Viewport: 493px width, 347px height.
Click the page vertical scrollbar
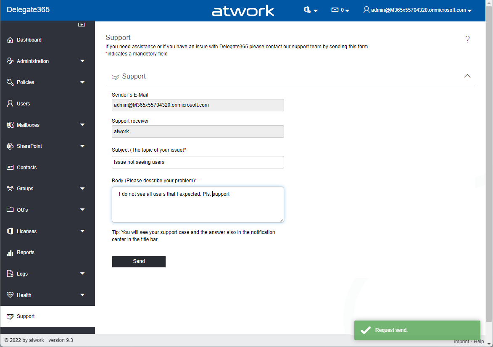coord(489,163)
